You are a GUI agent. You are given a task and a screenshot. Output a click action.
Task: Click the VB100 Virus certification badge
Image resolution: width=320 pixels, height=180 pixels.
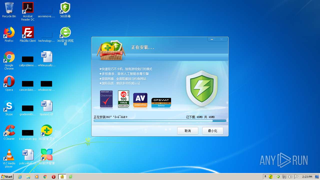[x=123, y=99]
